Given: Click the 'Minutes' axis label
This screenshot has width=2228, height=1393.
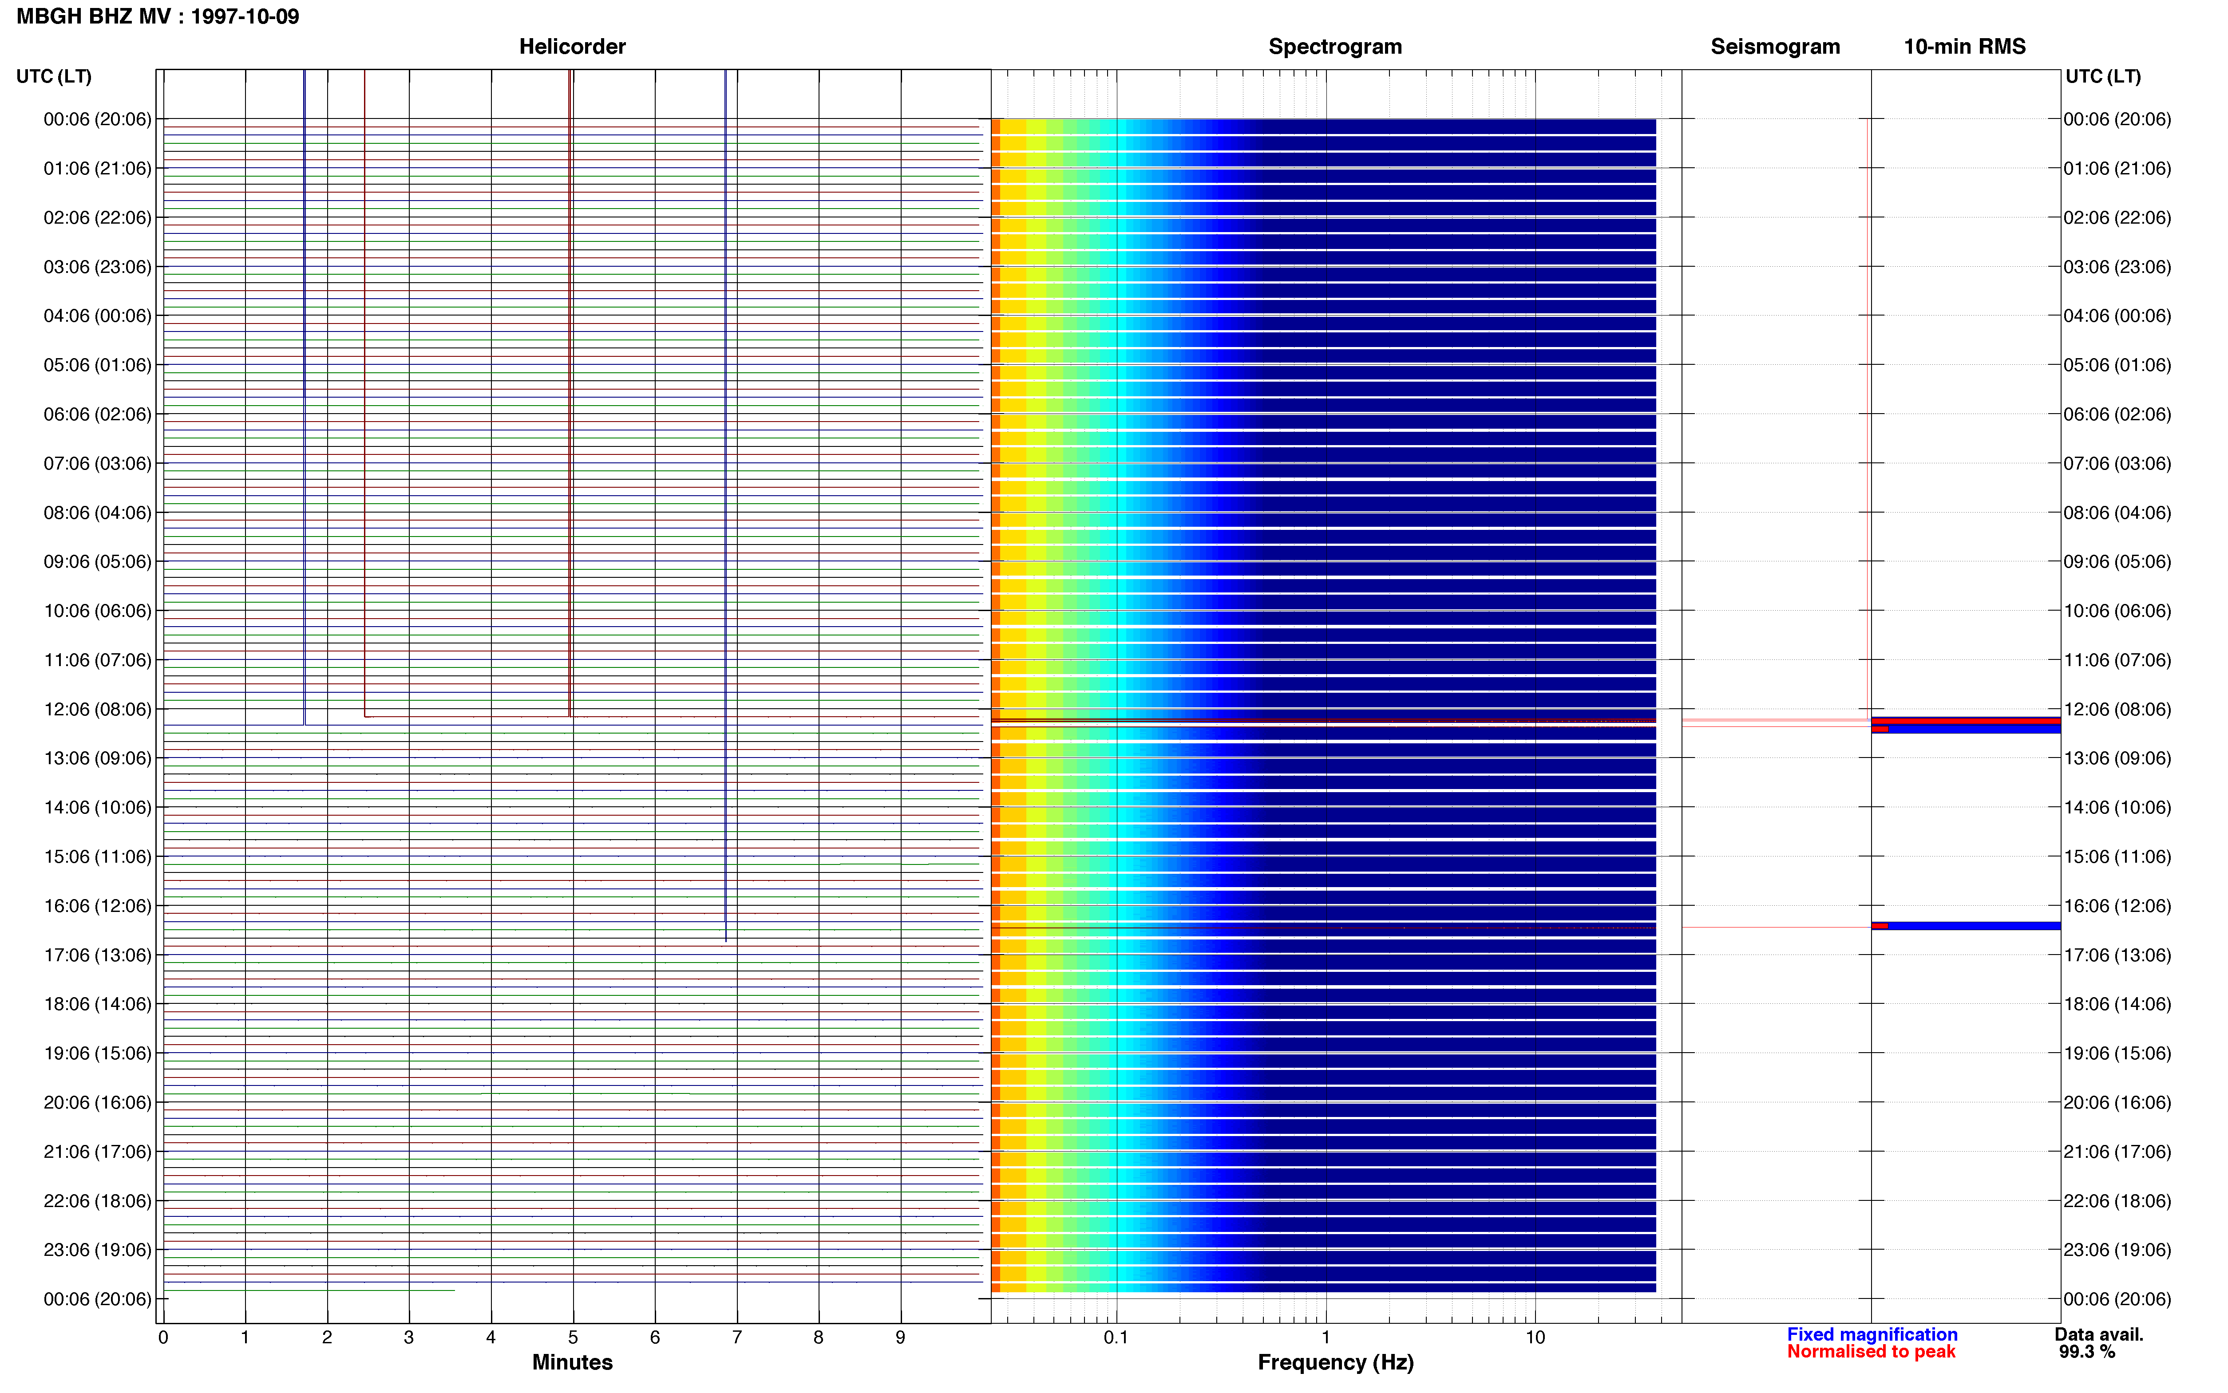Looking at the screenshot, I should [572, 1361].
